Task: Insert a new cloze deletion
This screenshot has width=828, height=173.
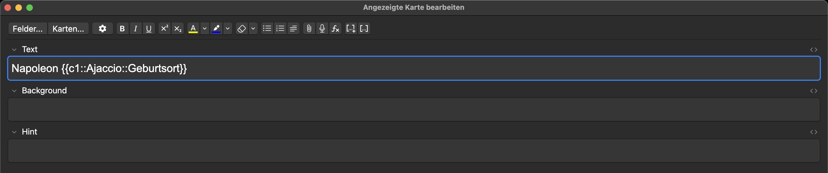Action: pos(351,28)
